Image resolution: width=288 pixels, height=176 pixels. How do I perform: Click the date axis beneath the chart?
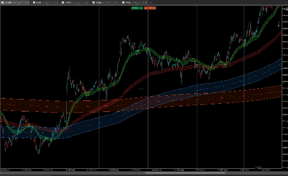coord(141,170)
